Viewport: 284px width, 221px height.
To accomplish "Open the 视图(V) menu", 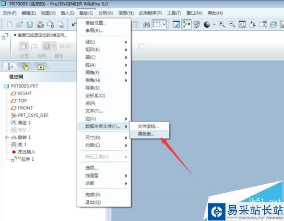I will coord(48,13).
